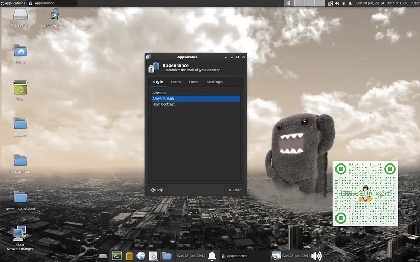The width and height of the screenshot is (420, 262).
Task: Click the Appearance task button in bottom panel
Action: click(244, 256)
